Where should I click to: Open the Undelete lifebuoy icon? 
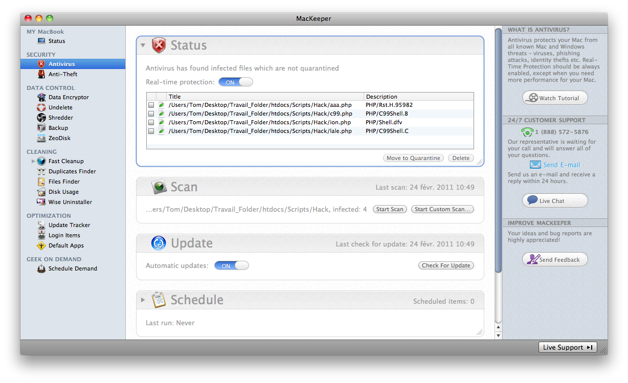pos(41,107)
